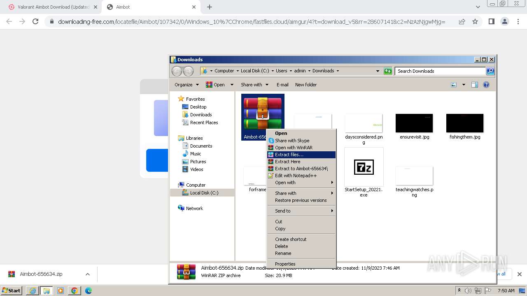The image size is (527, 296).
Task: Choose Rename in the context menu
Action: click(x=301, y=253)
